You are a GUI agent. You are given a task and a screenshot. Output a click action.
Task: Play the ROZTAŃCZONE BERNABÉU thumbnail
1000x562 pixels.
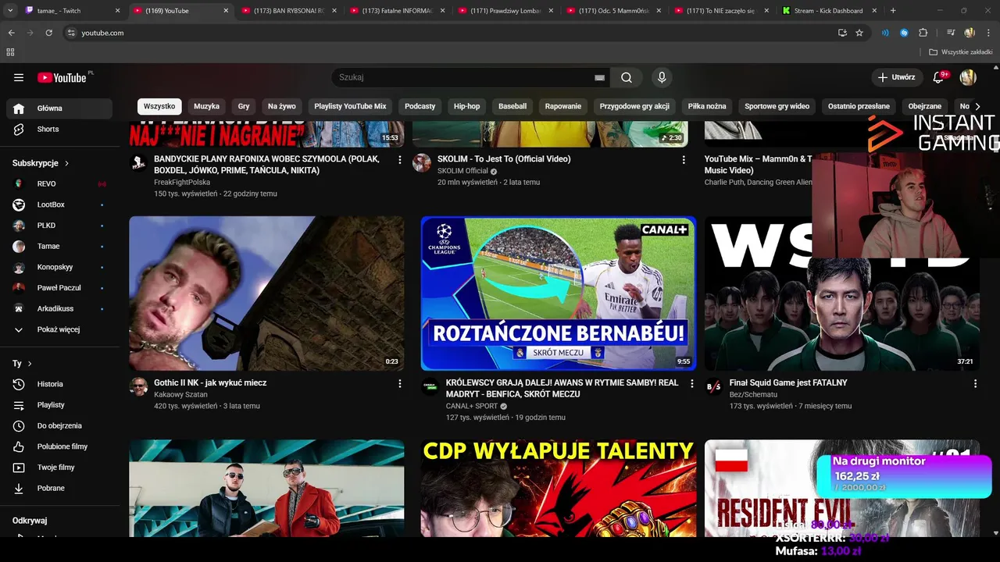click(559, 293)
